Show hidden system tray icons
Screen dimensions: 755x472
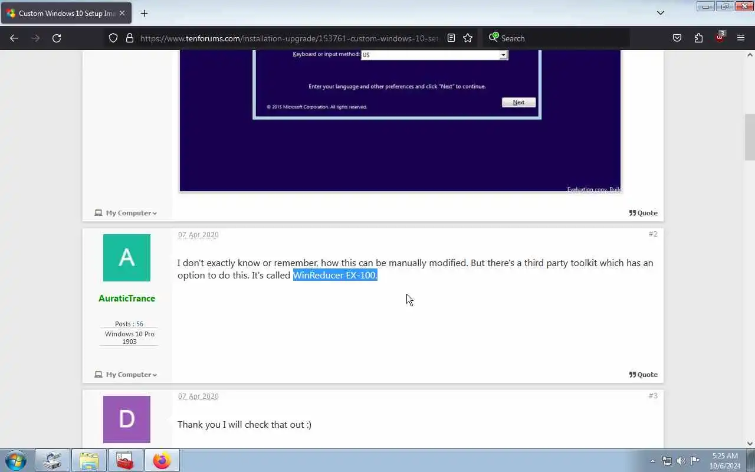click(x=652, y=461)
